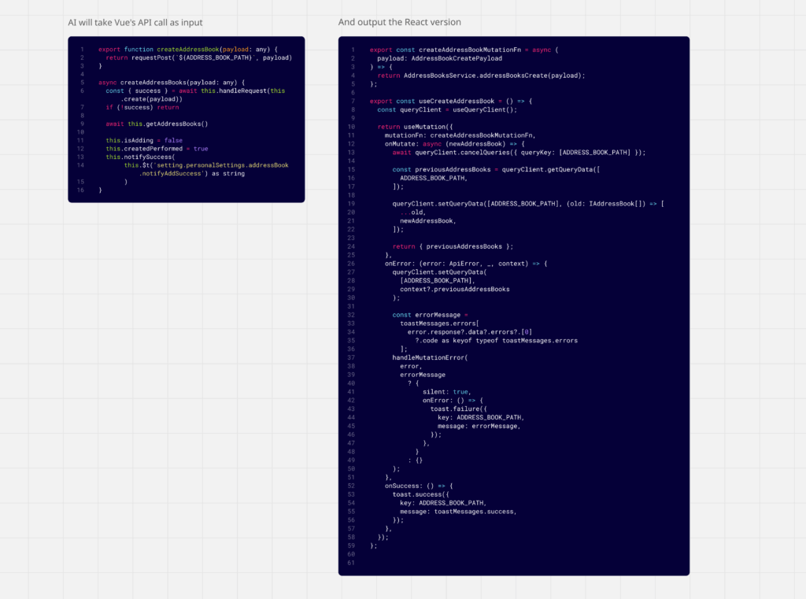Select the "const errorMessage =" line
The width and height of the screenshot is (806, 599).
431,315
